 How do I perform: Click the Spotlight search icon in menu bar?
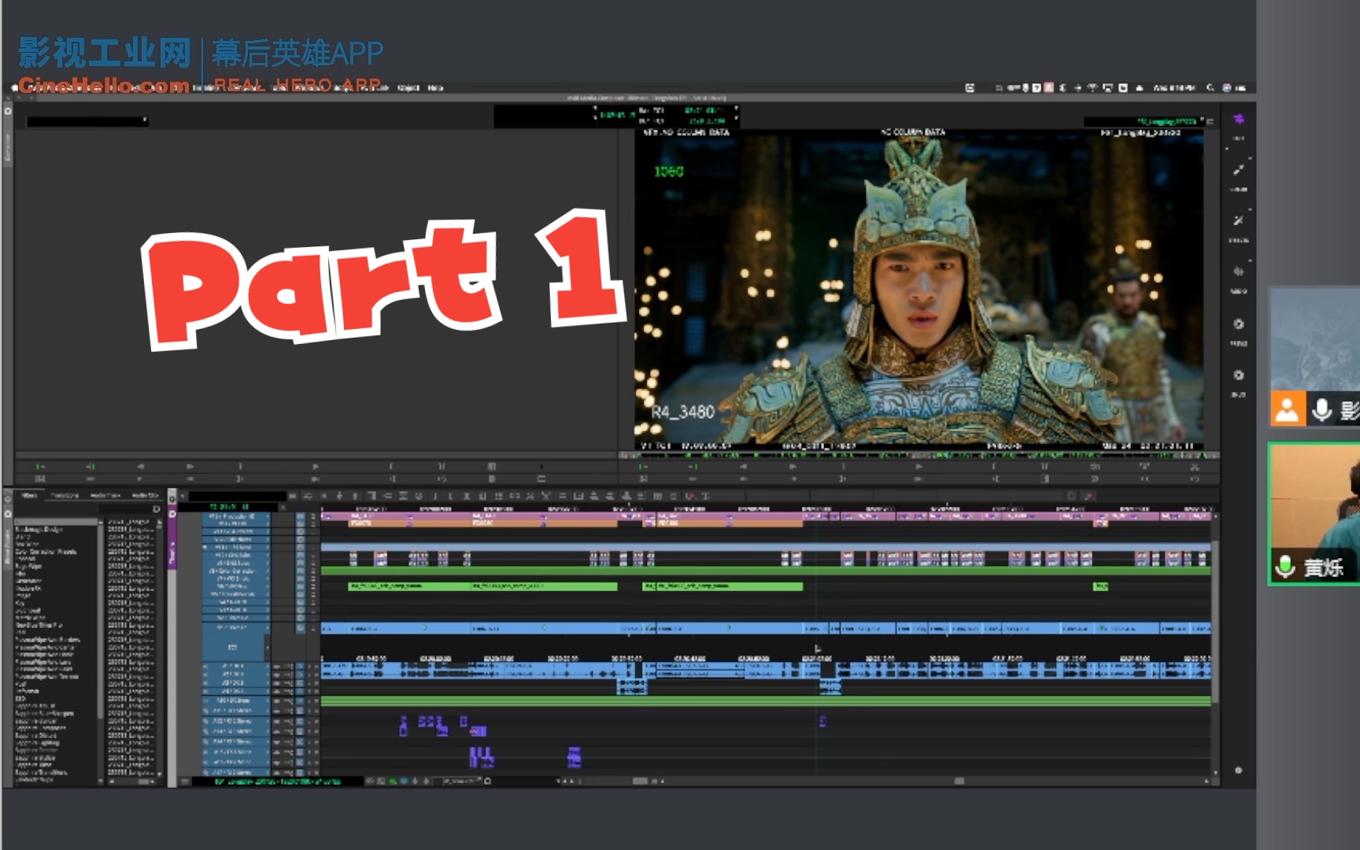pyautogui.click(x=1210, y=87)
